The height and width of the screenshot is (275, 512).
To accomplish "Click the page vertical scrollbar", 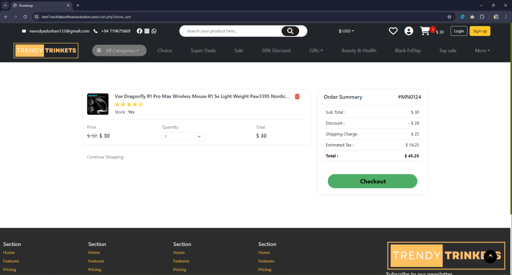I will coord(510,119).
